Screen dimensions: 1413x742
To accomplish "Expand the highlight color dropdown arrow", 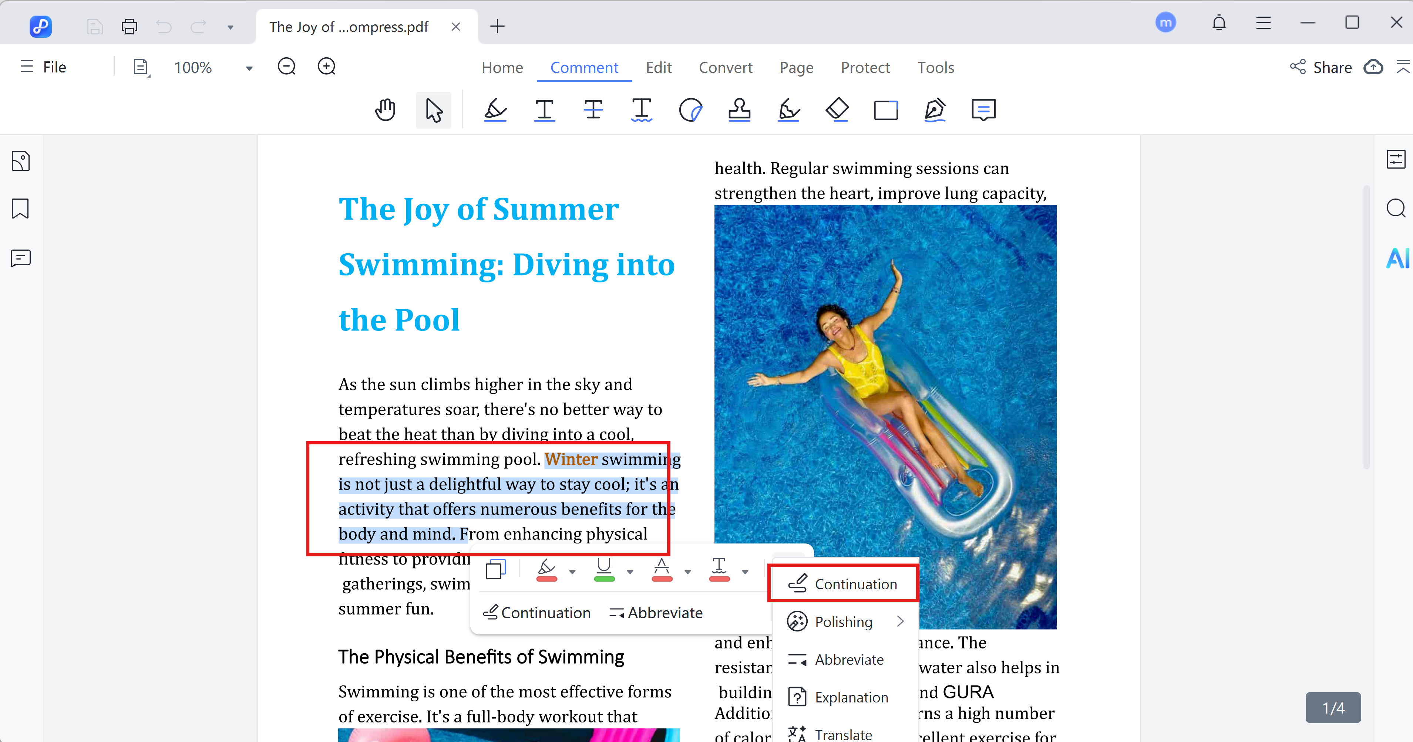I will pyautogui.click(x=572, y=572).
